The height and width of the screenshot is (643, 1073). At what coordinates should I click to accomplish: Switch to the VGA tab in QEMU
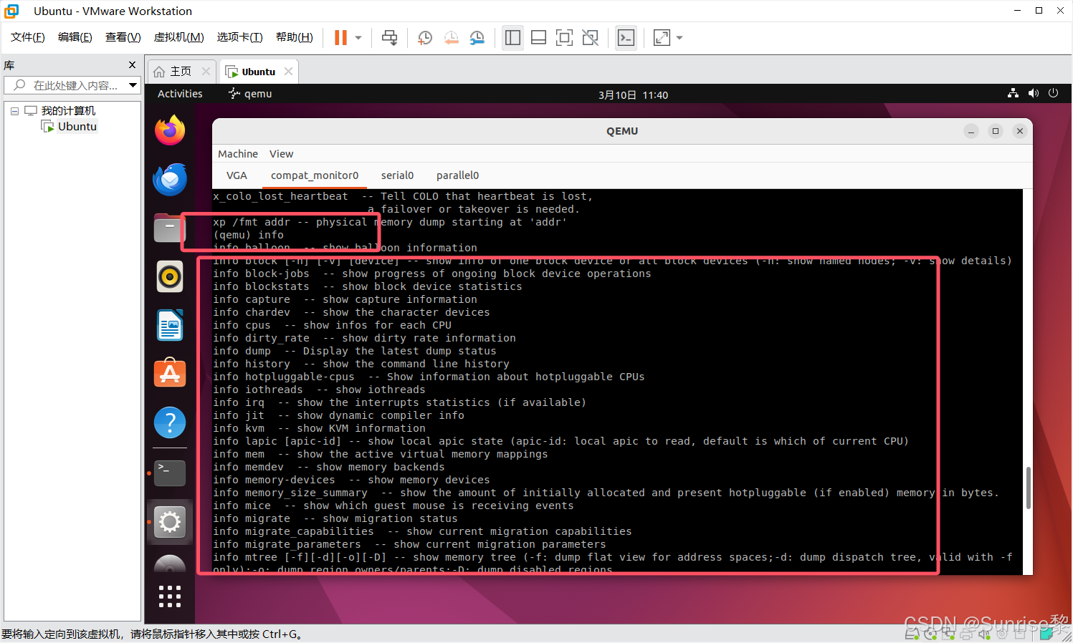[x=237, y=175]
